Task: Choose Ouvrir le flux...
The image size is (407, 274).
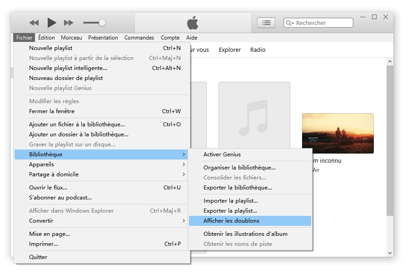Action: point(101,188)
